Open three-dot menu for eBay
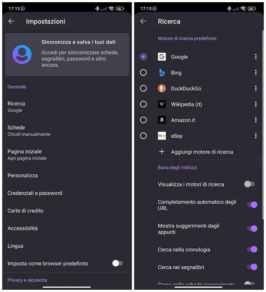Image resolution: width=266 pixels, height=292 pixels. tap(256, 136)
